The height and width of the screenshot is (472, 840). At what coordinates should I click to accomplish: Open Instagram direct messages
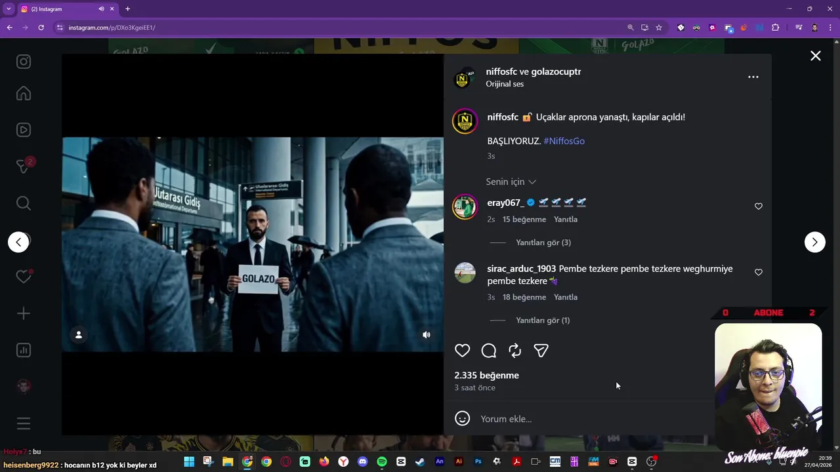pos(24,166)
